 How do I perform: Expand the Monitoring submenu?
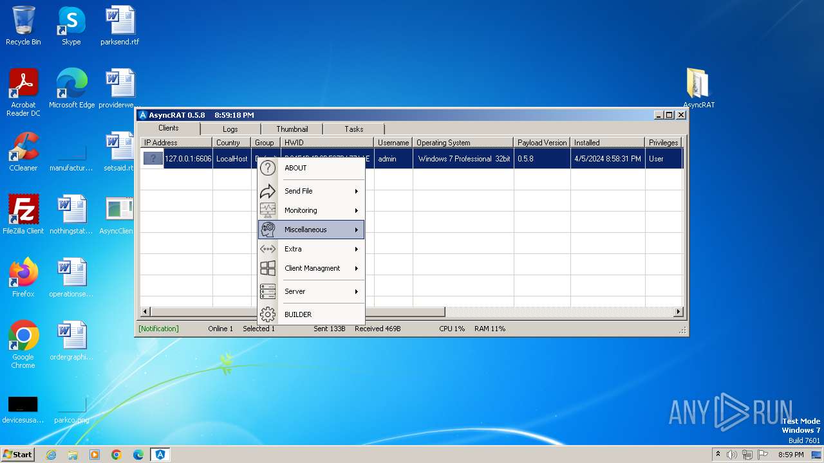click(x=312, y=210)
